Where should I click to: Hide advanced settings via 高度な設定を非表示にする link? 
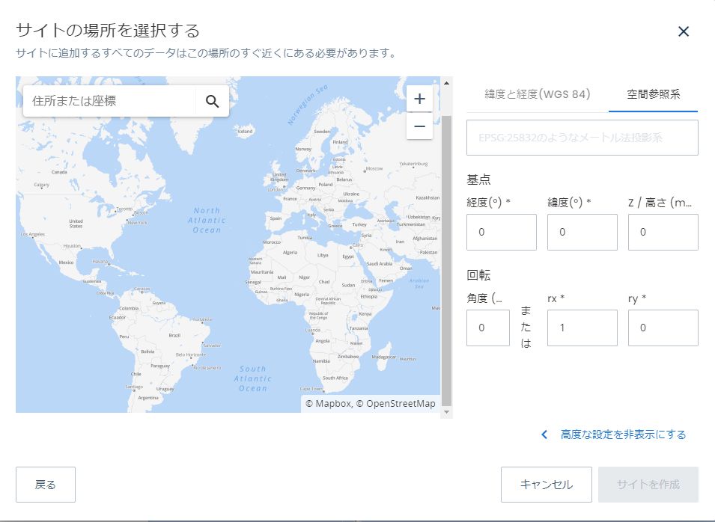623,435
